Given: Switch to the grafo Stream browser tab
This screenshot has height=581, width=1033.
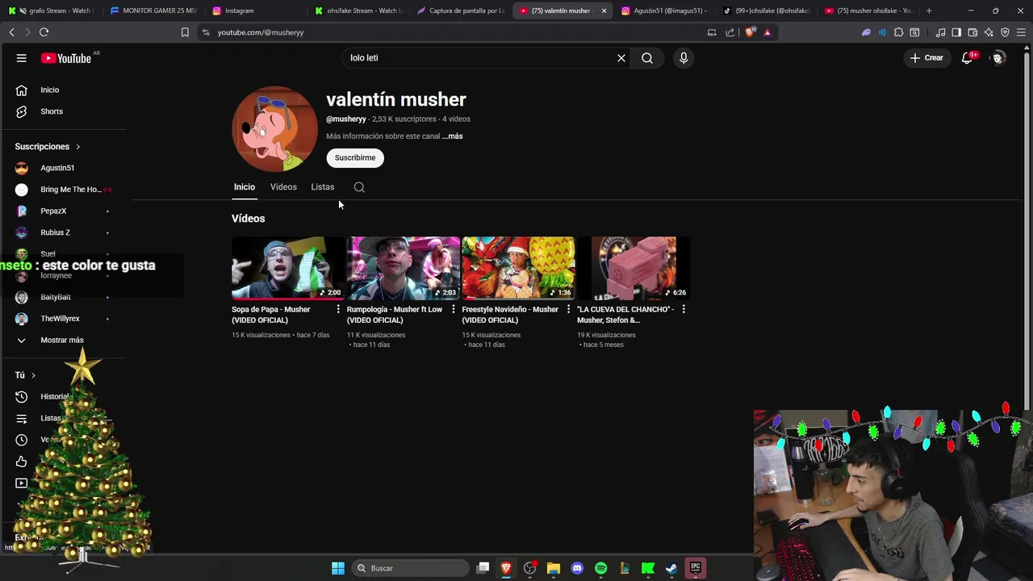Looking at the screenshot, I should click(52, 10).
